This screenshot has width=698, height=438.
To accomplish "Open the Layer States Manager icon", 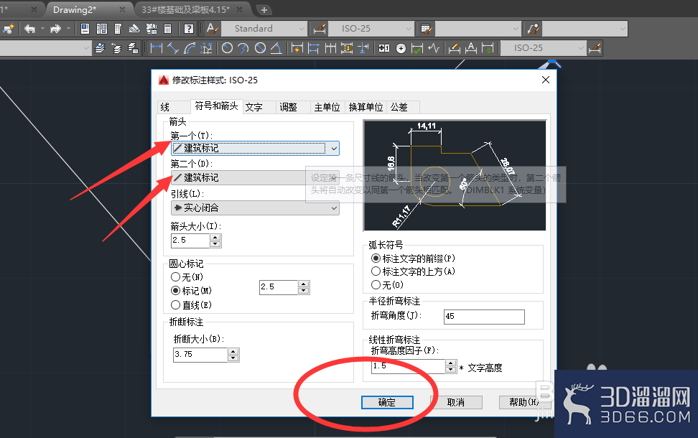I will point(133,48).
